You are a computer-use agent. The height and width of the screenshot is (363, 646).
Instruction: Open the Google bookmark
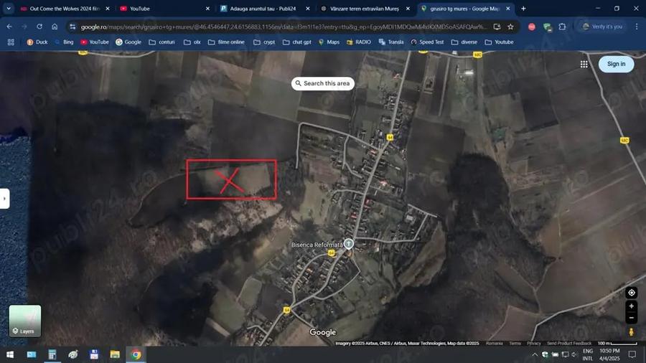coord(128,42)
